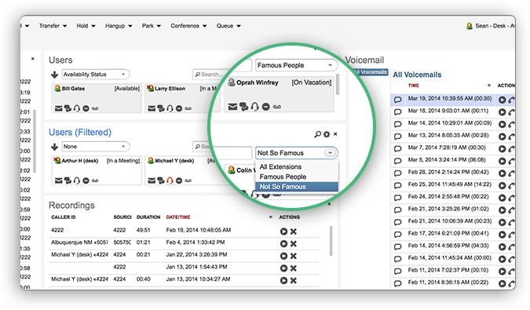Click Larry Ellison voicemail icon
The height and width of the screenshot is (310, 530).
pos(188,108)
